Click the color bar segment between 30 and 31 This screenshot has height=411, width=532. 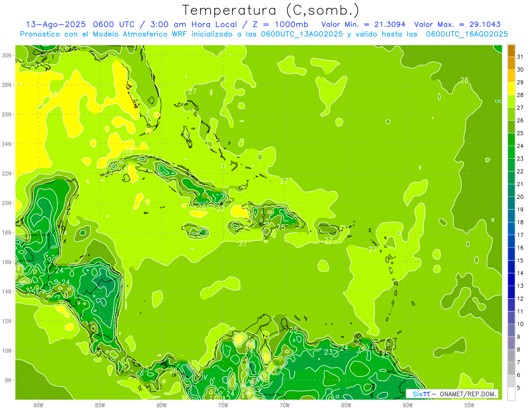(511, 63)
